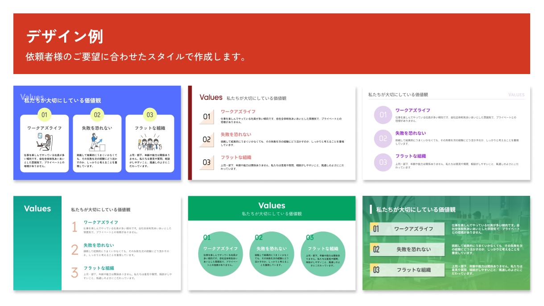Image resolution: width=544 pixels, height=306 pixels.
Task: Click salmon フラットな組織 heading on the red-accent slide
Action: (x=236, y=157)
